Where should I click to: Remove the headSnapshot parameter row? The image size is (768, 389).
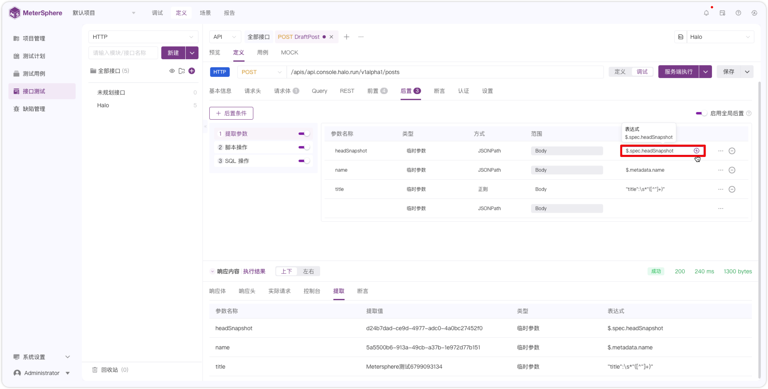(x=732, y=151)
